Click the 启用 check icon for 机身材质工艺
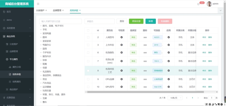This screenshot has width=226, height=106. click(x=169, y=70)
